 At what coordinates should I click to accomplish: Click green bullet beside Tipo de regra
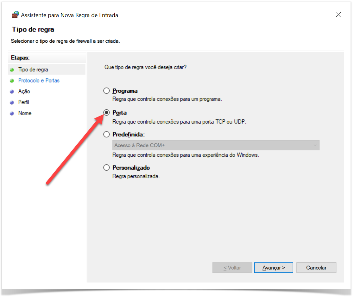(x=12, y=70)
